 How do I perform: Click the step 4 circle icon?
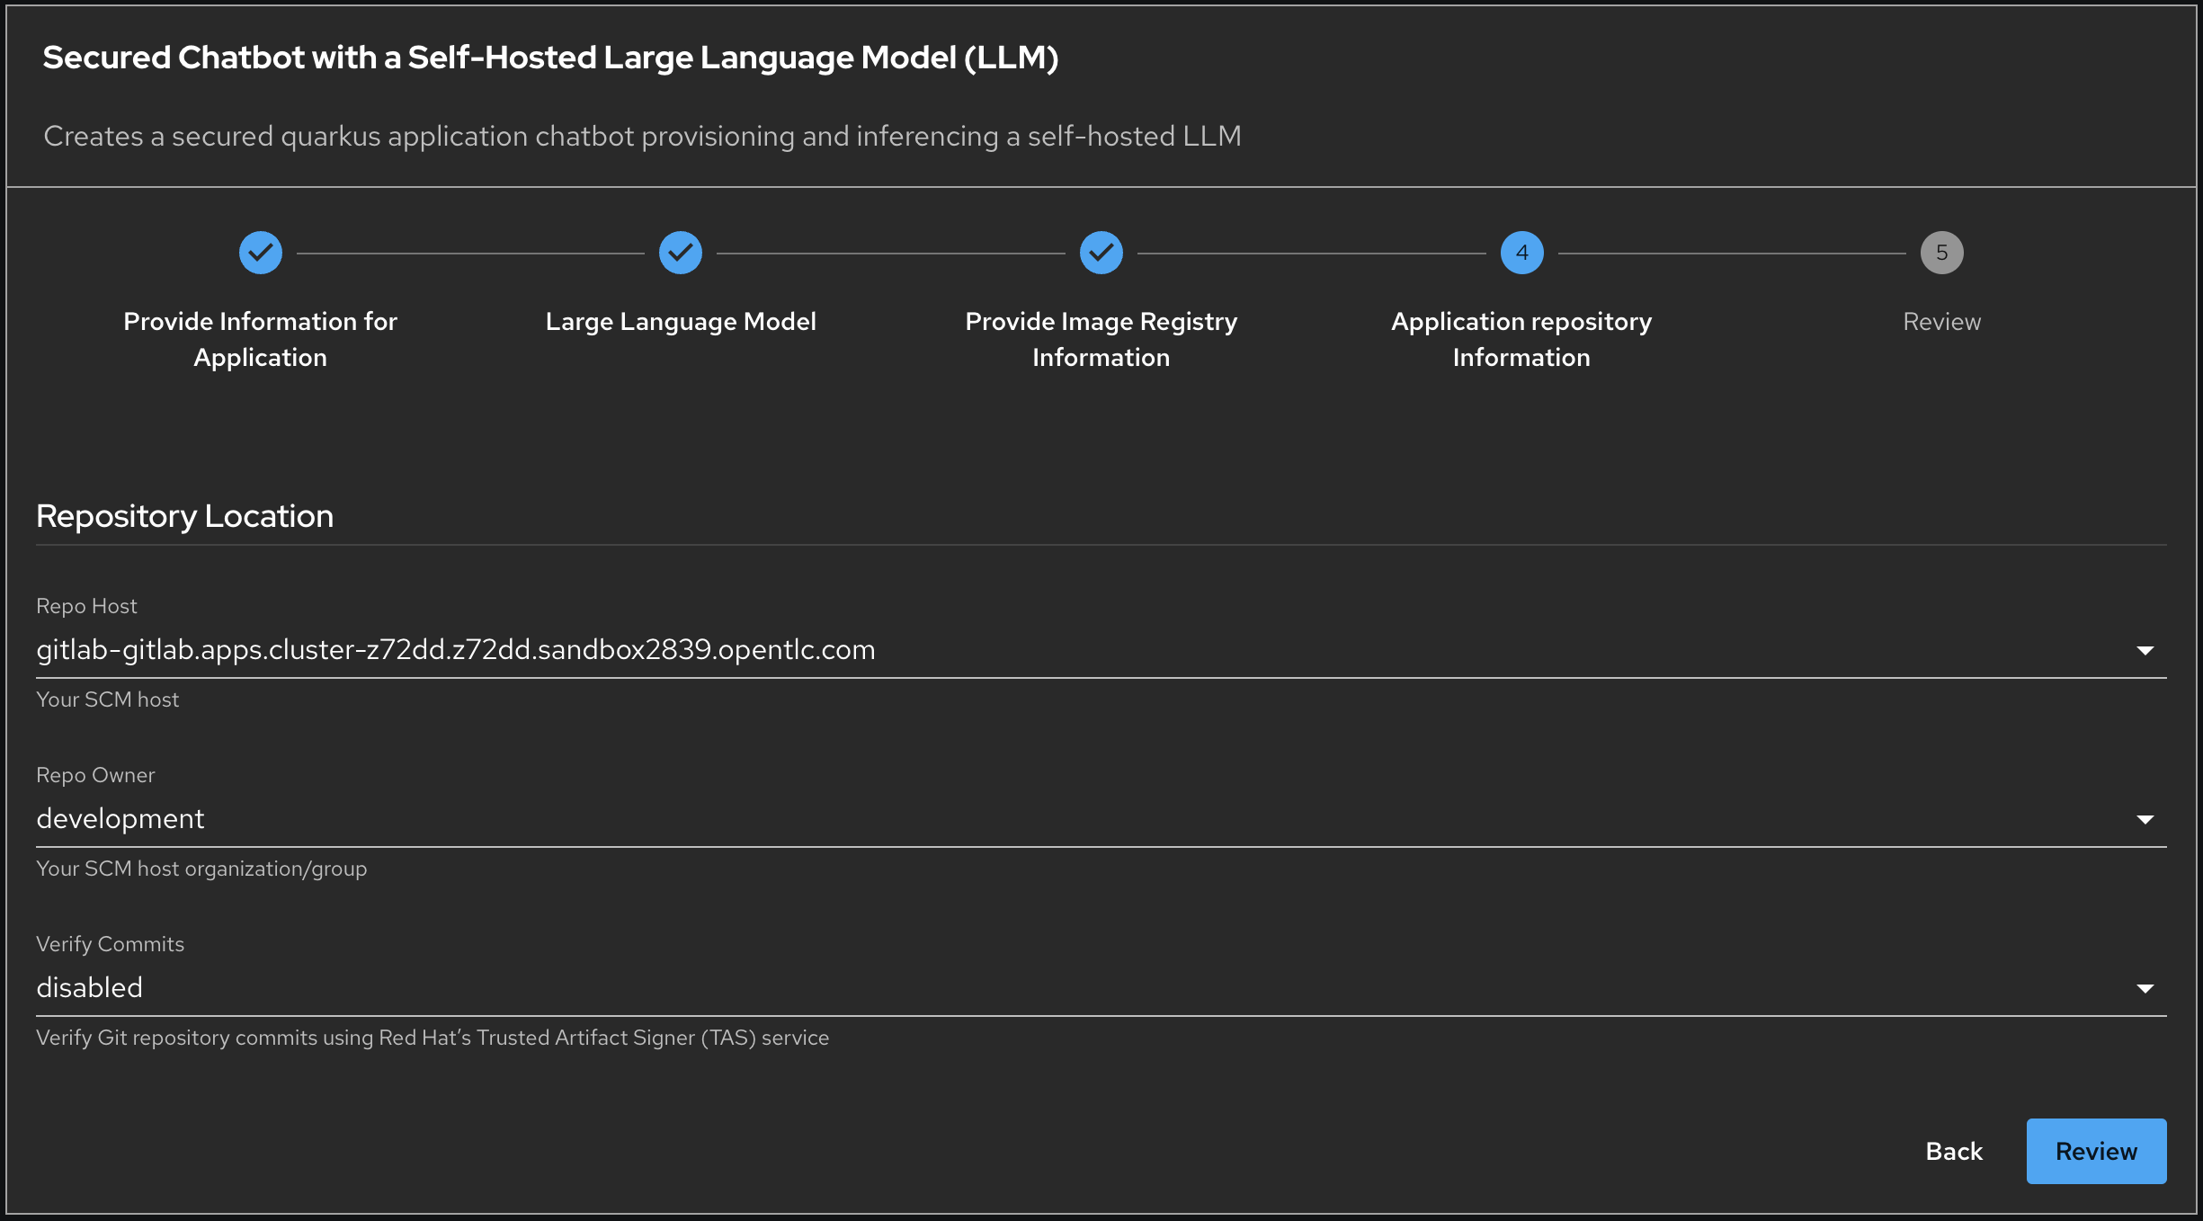click(1521, 253)
